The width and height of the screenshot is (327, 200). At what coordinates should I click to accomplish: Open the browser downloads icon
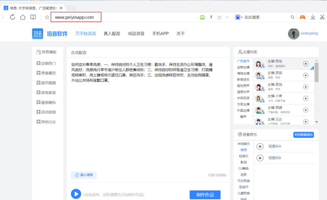tap(313, 17)
